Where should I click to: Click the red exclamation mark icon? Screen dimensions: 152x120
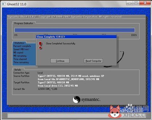click(40, 45)
